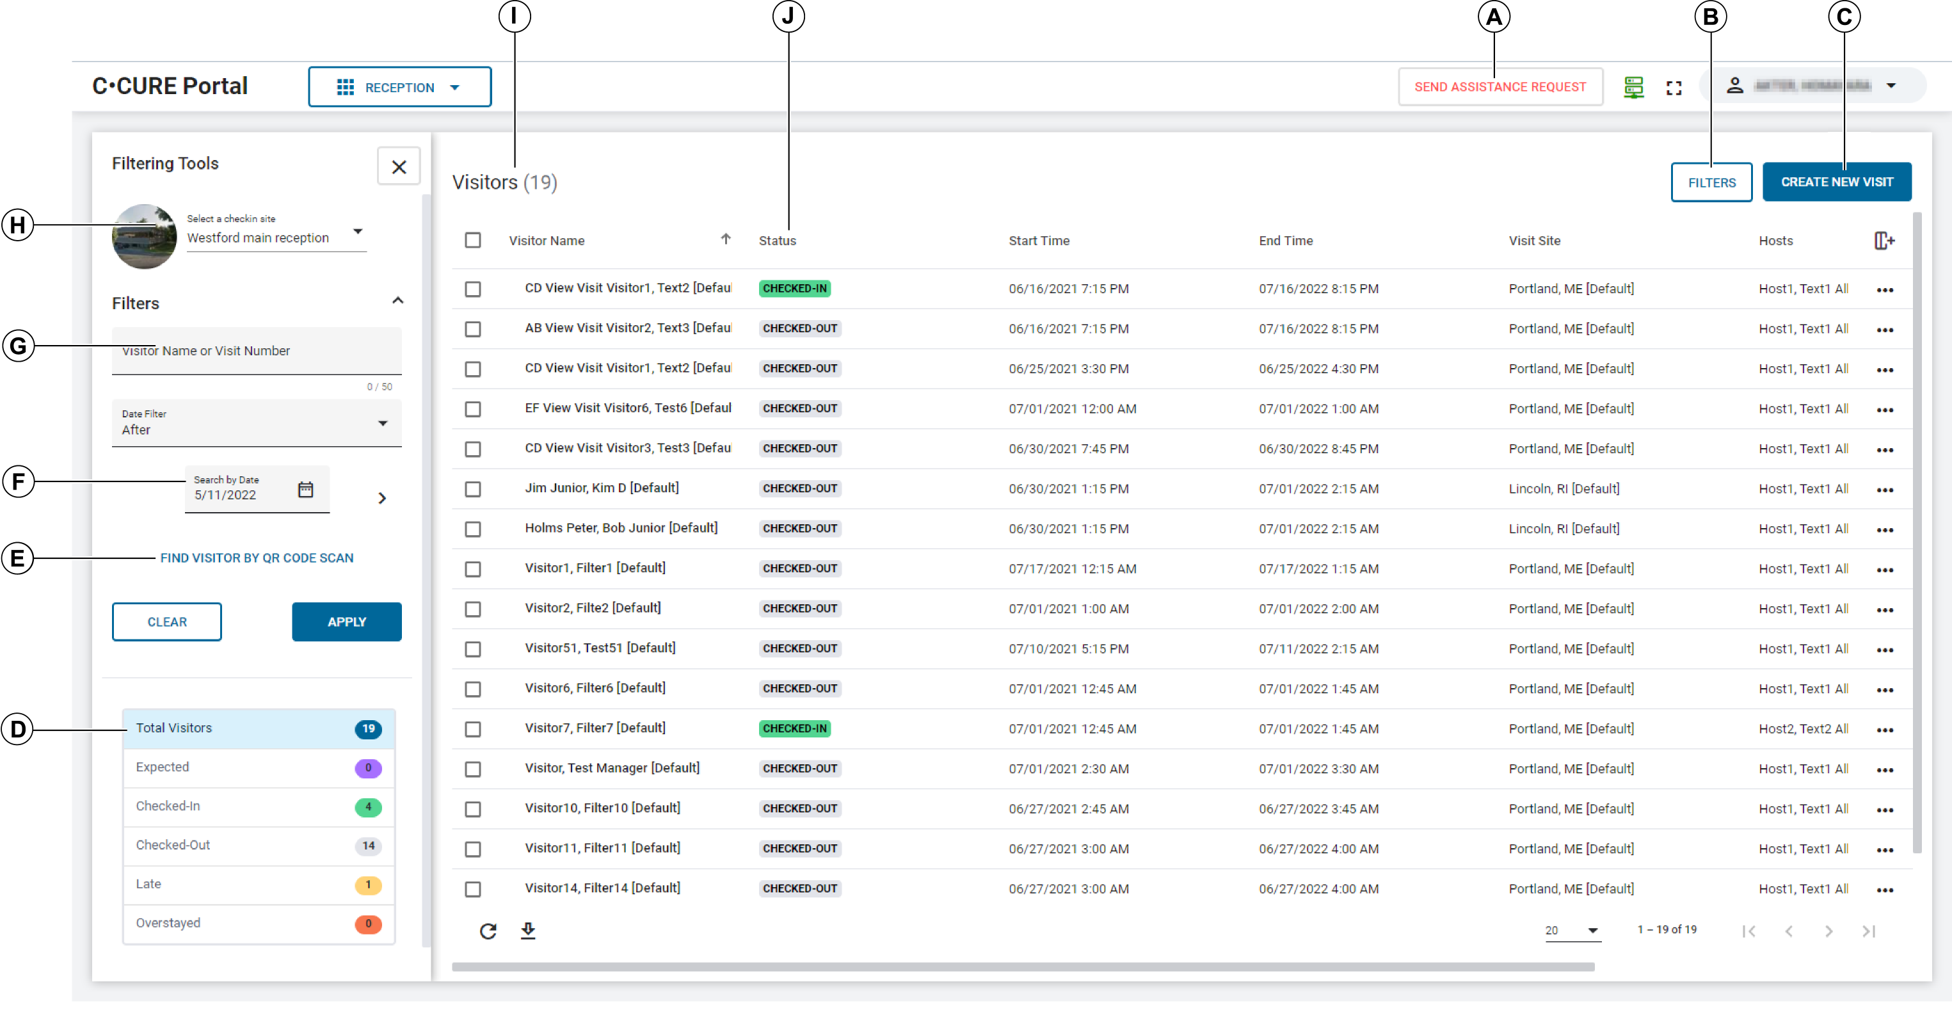Open the RECEPTION dropdown
The width and height of the screenshot is (1952, 1014).
tap(399, 87)
